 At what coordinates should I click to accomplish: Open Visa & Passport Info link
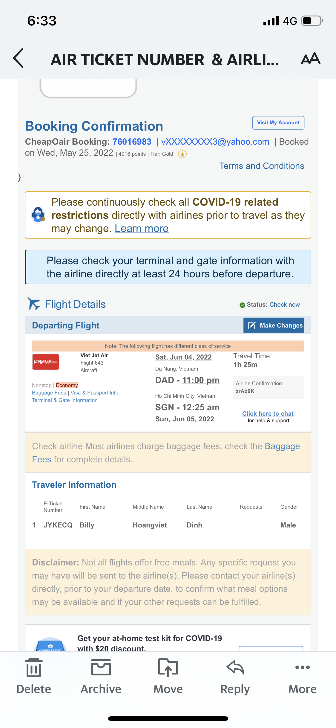pos(94,393)
